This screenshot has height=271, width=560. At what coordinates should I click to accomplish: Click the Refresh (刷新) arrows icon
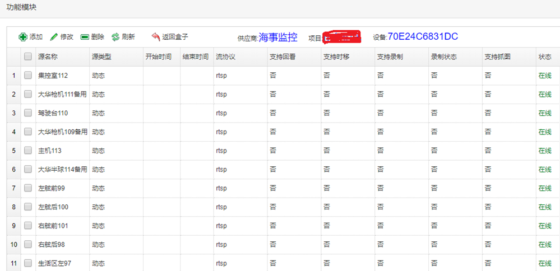click(115, 37)
